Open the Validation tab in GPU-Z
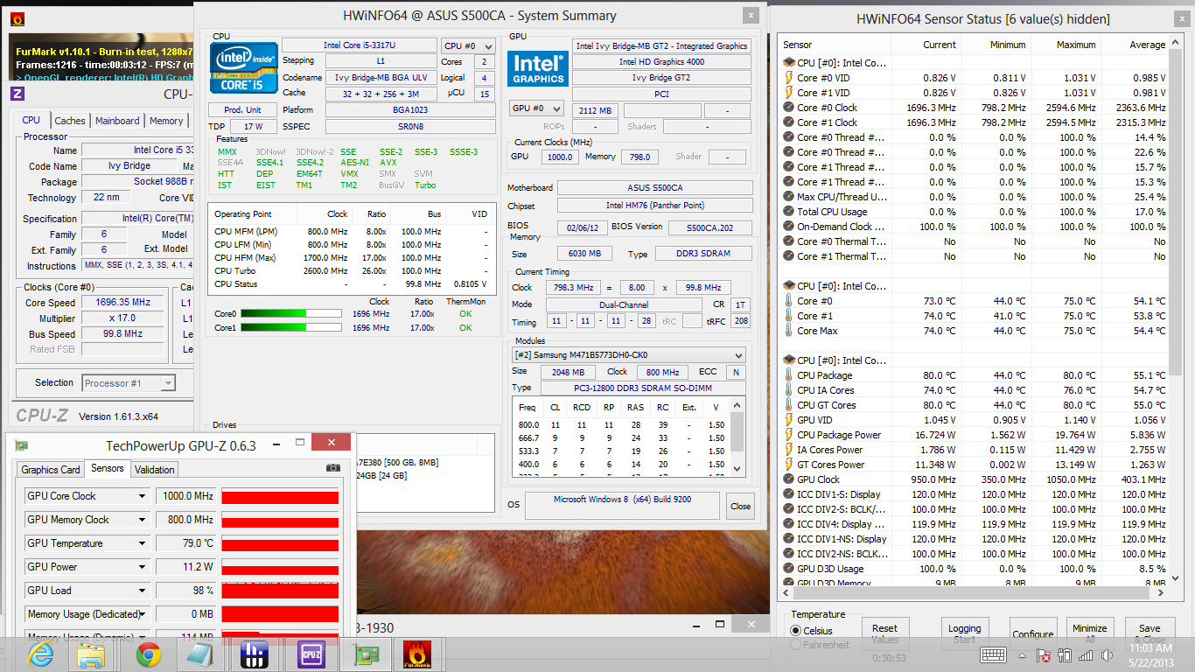 (155, 470)
